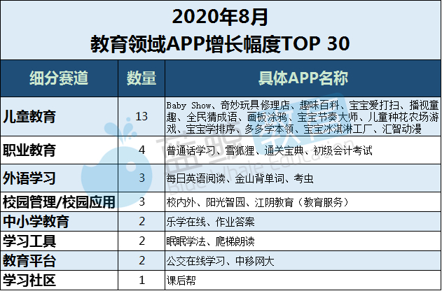The image size is (442, 291).
Task: Click the title 教育领域APP增长幅度TOP 30
Action: [x=220, y=44]
